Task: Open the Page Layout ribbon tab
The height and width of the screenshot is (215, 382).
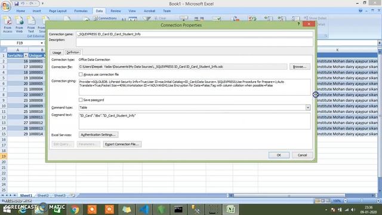Action: pos(58,11)
